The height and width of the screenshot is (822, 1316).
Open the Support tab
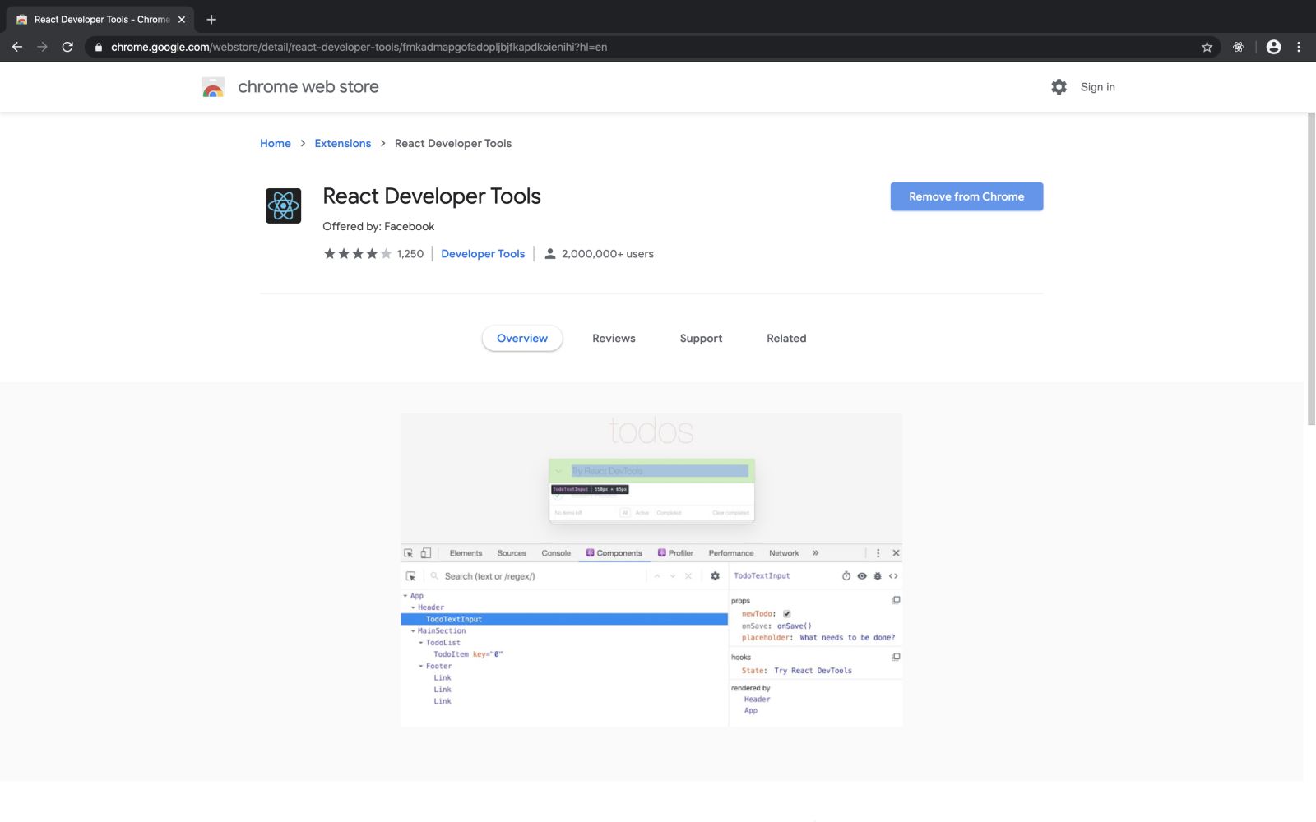(x=701, y=338)
